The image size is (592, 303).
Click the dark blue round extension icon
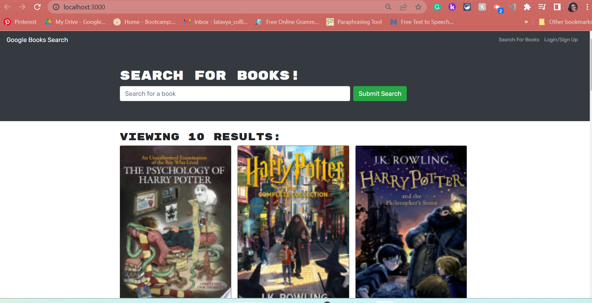point(467,7)
